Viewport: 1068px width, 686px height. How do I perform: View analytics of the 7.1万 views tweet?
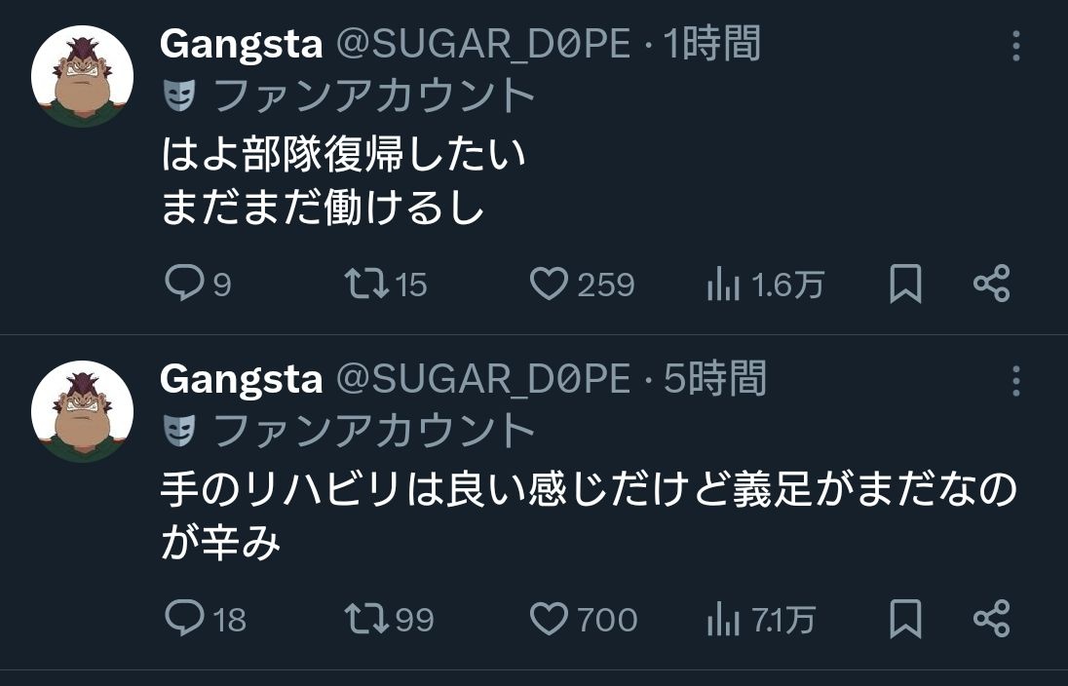pos(722,620)
